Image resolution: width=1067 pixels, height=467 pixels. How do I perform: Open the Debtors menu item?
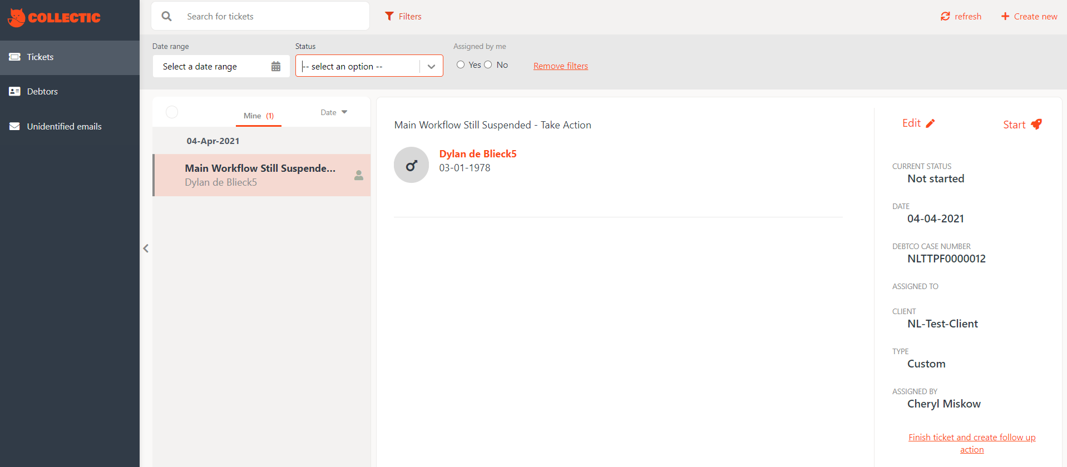70,92
